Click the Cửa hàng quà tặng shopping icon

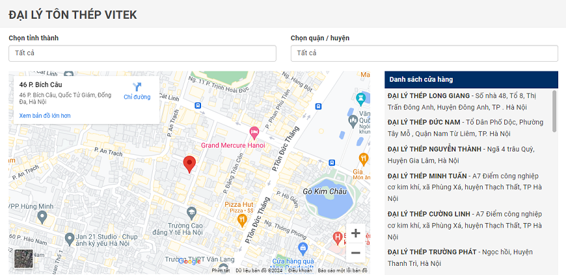tap(303, 248)
